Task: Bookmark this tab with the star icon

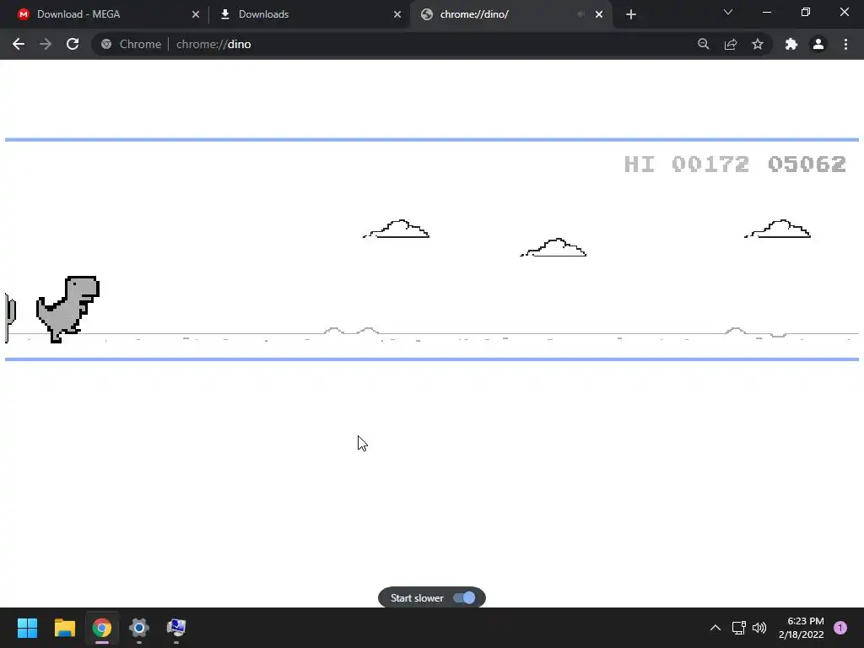Action: pos(758,44)
